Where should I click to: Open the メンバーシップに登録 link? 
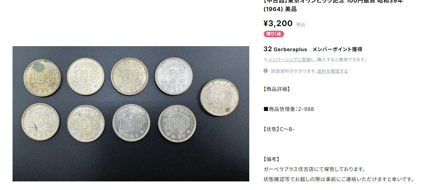[289, 60]
